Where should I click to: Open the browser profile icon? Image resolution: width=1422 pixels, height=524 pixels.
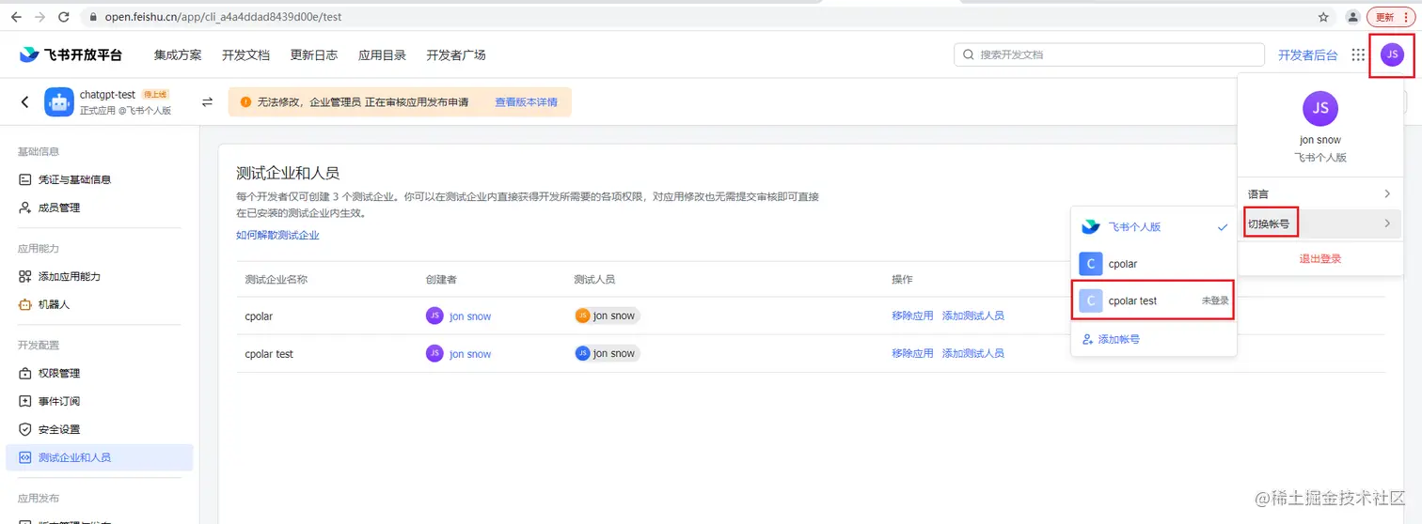point(1352,17)
